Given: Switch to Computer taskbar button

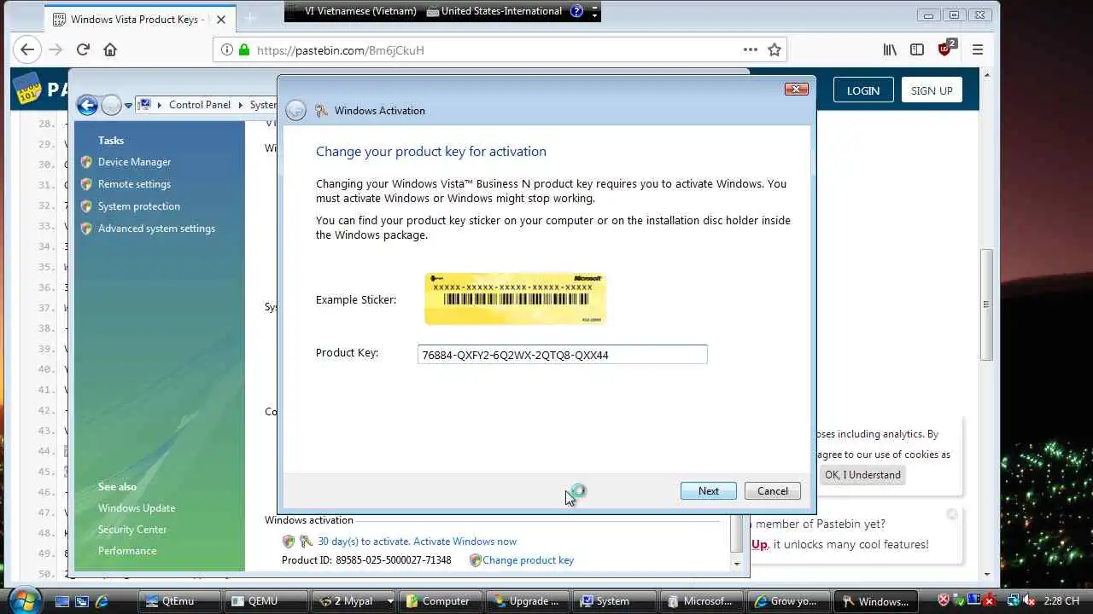Looking at the screenshot, I should pos(441,601).
